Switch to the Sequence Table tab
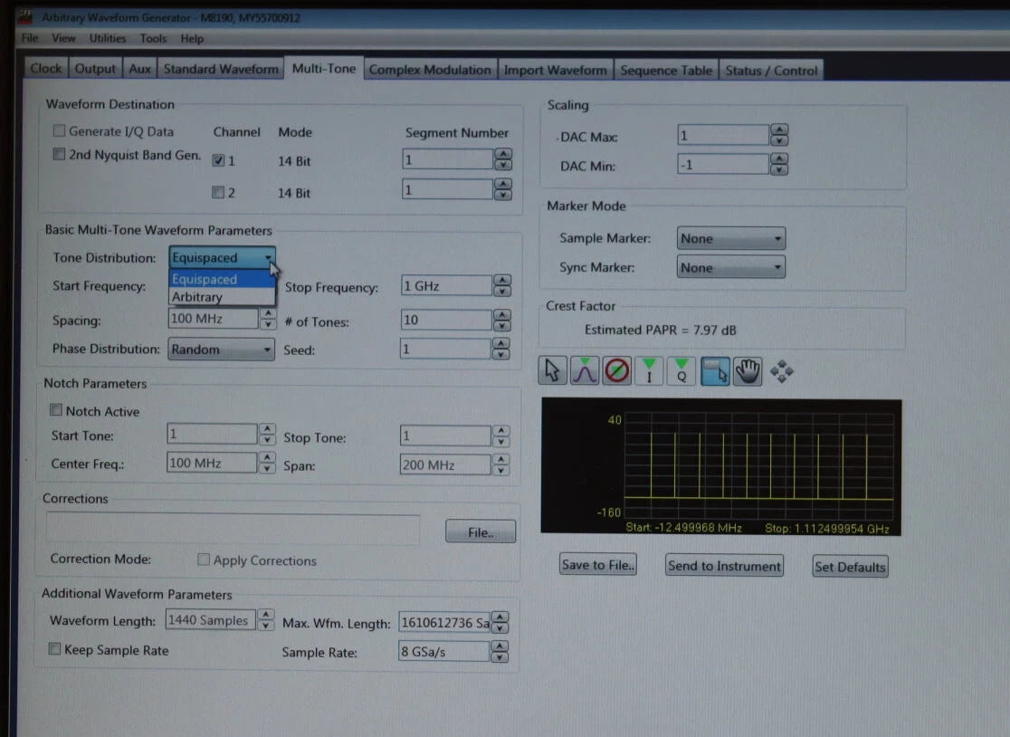Screen dimensions: 1010x737 (x=666, y=71)
